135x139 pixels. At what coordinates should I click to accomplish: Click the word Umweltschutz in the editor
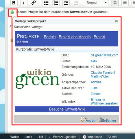coord(81,12)
